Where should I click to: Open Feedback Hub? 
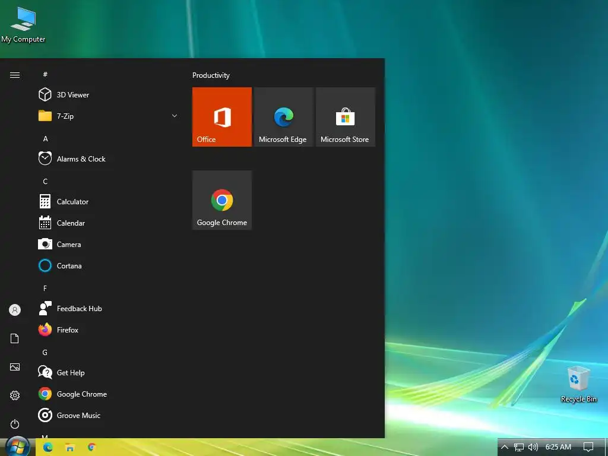[x=107, y=309]
